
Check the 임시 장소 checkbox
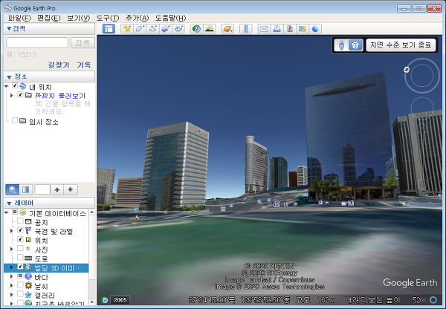point(15,120)
